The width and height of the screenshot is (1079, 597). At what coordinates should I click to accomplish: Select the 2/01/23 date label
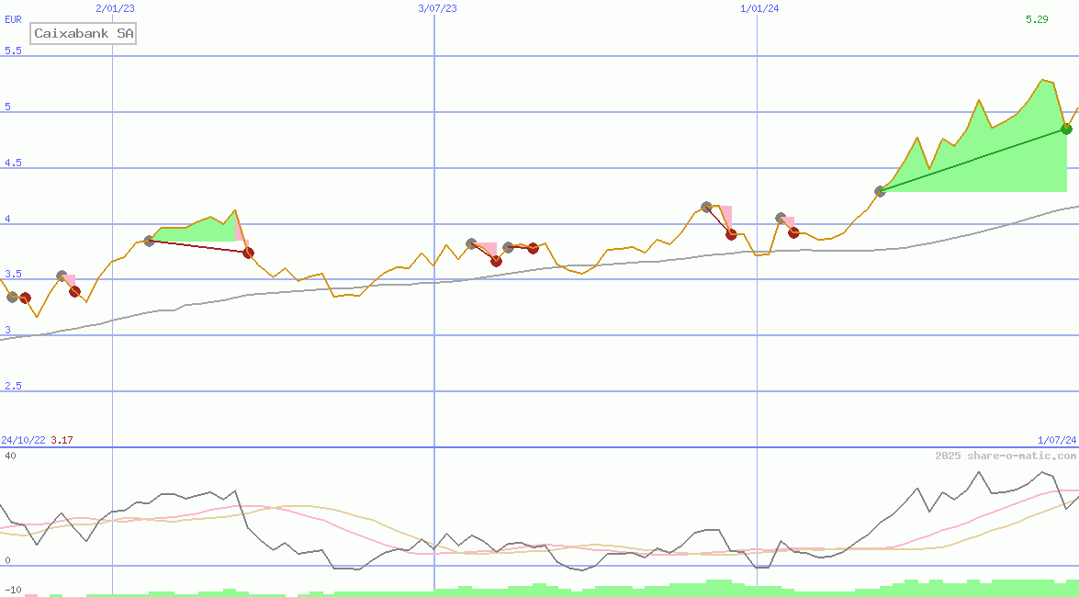[x=115, y=8]
